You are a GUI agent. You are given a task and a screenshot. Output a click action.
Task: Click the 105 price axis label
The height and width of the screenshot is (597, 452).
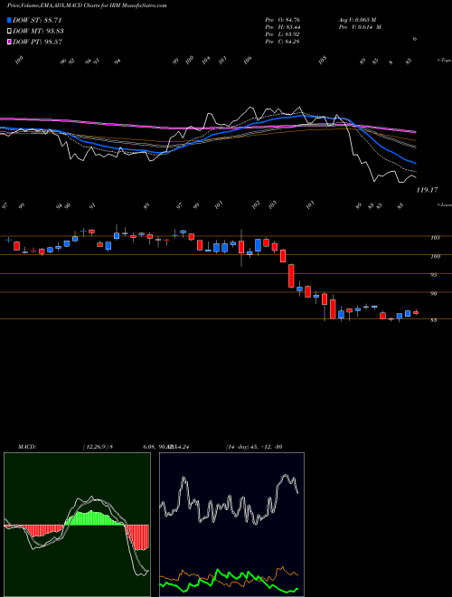point(435,238)
